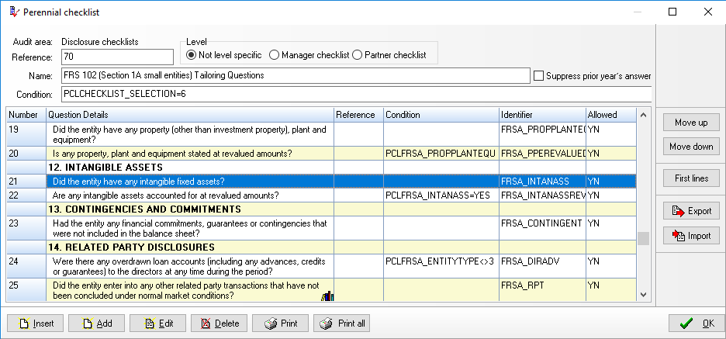This screenshot has width=726, height=339.
Task: Click the Condition field PCLCHECKLIST_SELECTION=6
Action: tap(356, 94)
